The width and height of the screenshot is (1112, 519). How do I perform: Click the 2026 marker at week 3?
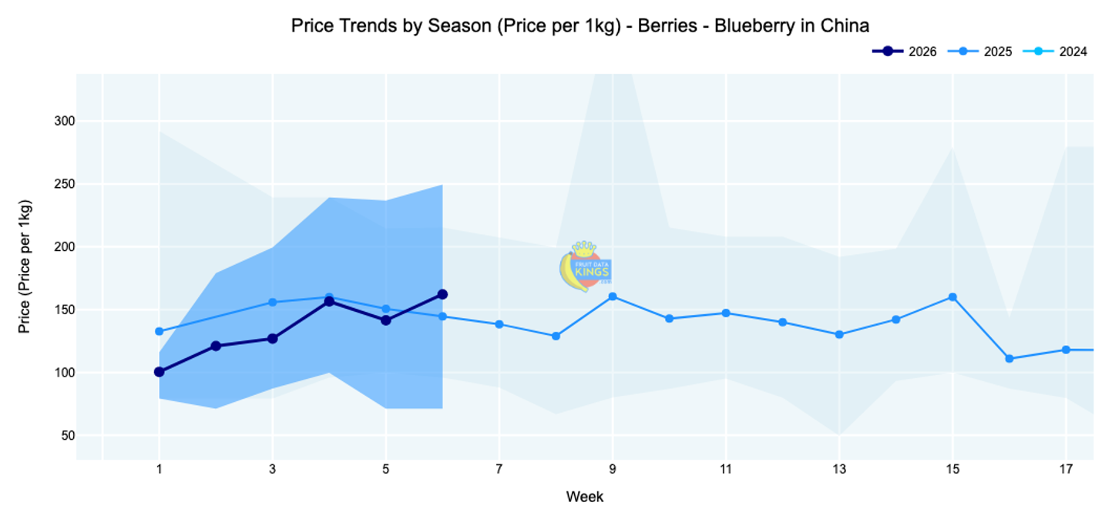[272, 339]
